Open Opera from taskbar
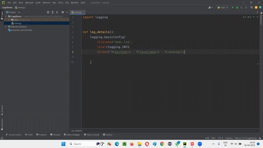 point(147,144)
